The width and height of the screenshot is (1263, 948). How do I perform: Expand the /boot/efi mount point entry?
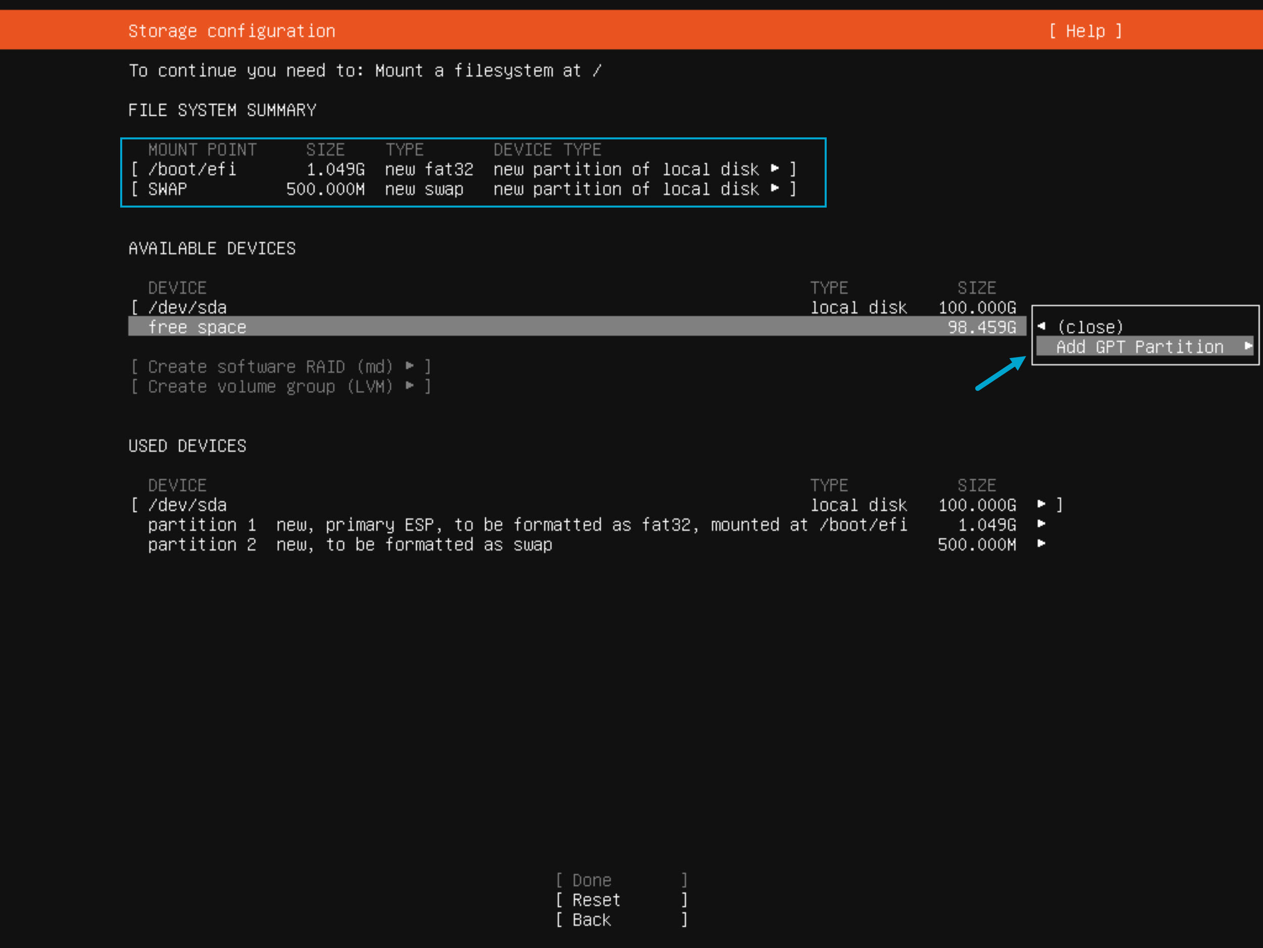pyautogui.click(x=192, y=169)
